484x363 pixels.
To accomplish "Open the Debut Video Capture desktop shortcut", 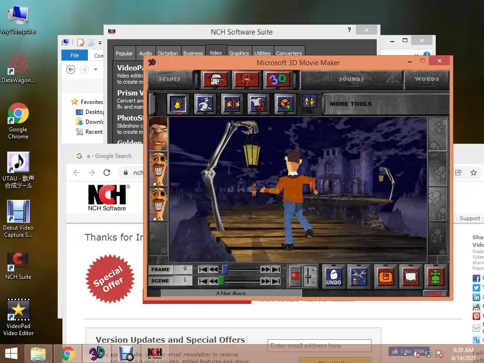I will click(x=18, y=219).
